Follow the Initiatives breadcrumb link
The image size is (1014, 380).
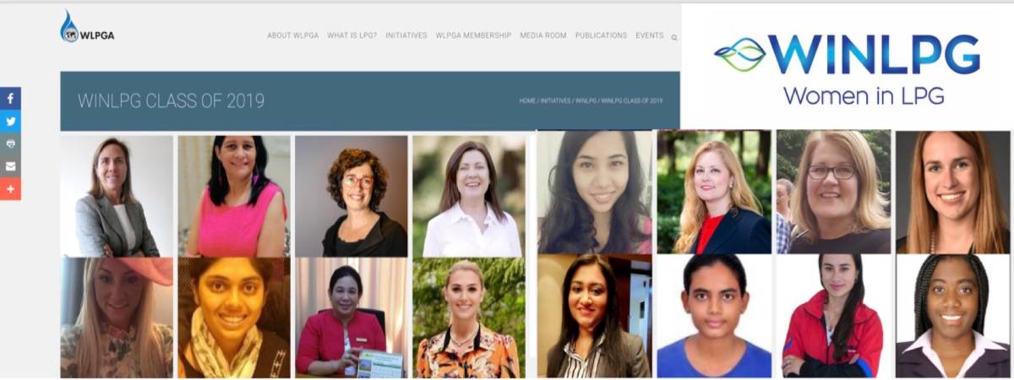[555, 100]
